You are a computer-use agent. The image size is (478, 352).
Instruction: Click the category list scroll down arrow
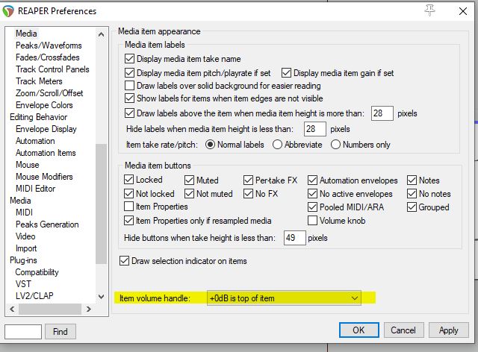[102, 296]
